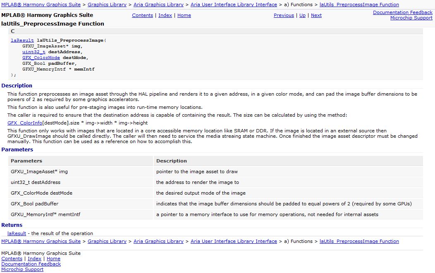Screen dimensions: 435x273
Task: Go to Home from the header navigation
Action: coord(184,15)
